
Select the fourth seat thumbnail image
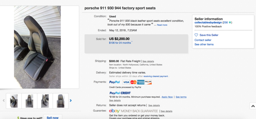coord(60,101)
